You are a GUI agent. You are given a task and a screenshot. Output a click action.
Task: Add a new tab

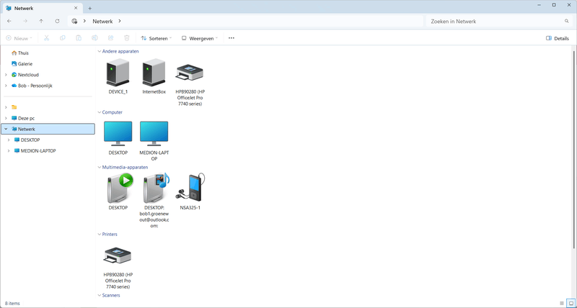point(89,8)
